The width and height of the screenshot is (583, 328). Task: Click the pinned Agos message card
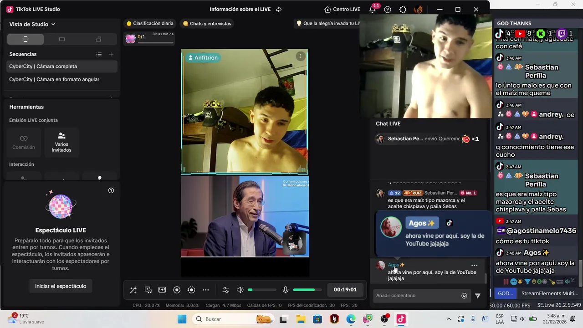pos(433,234)
